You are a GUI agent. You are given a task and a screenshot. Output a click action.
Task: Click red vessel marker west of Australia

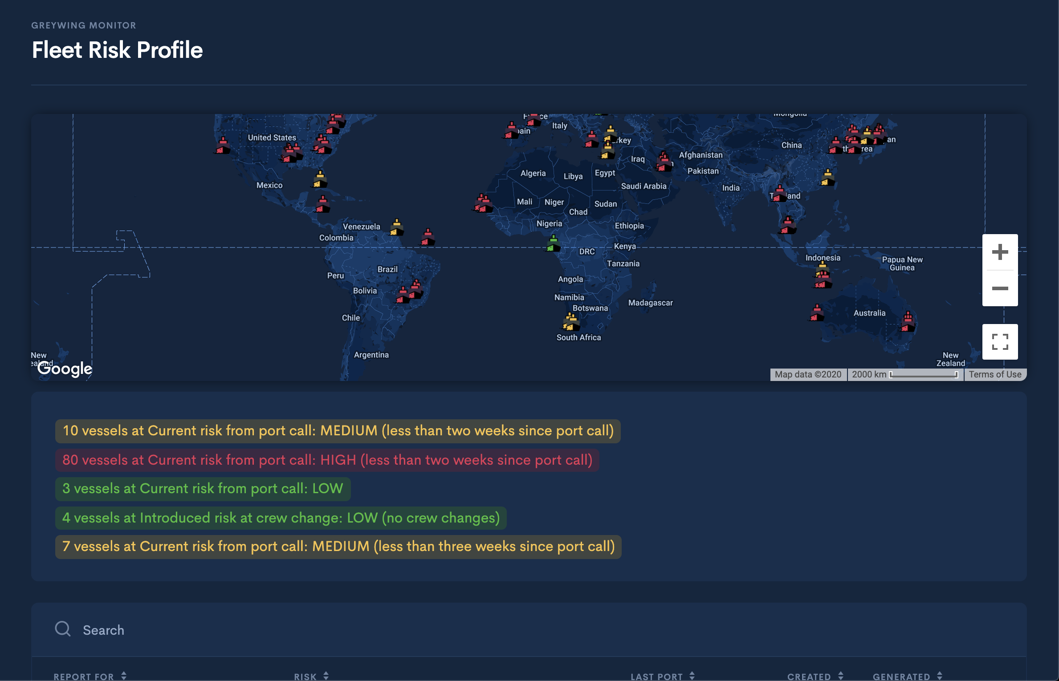[x=817, y=313]
